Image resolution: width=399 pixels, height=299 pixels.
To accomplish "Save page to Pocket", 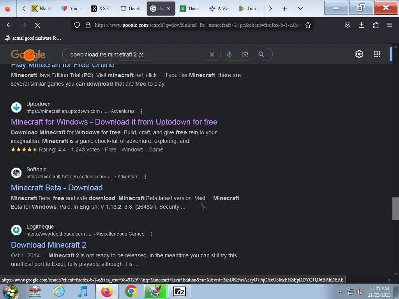I will click(347, 25).
